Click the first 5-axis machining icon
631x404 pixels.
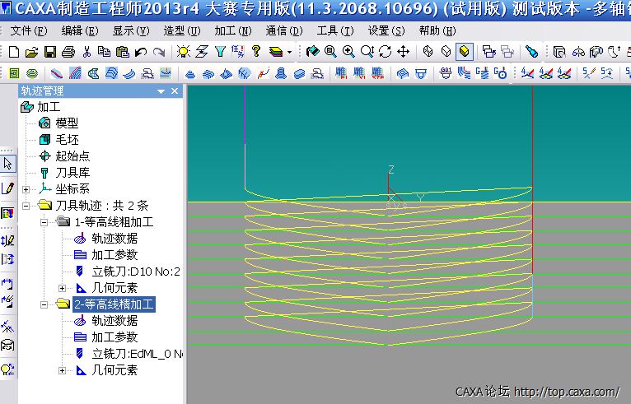589,73
